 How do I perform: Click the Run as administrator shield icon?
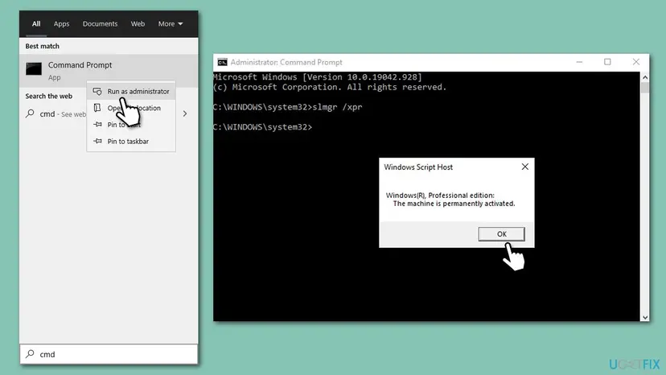pyautogui.click(x=97, y=92)
